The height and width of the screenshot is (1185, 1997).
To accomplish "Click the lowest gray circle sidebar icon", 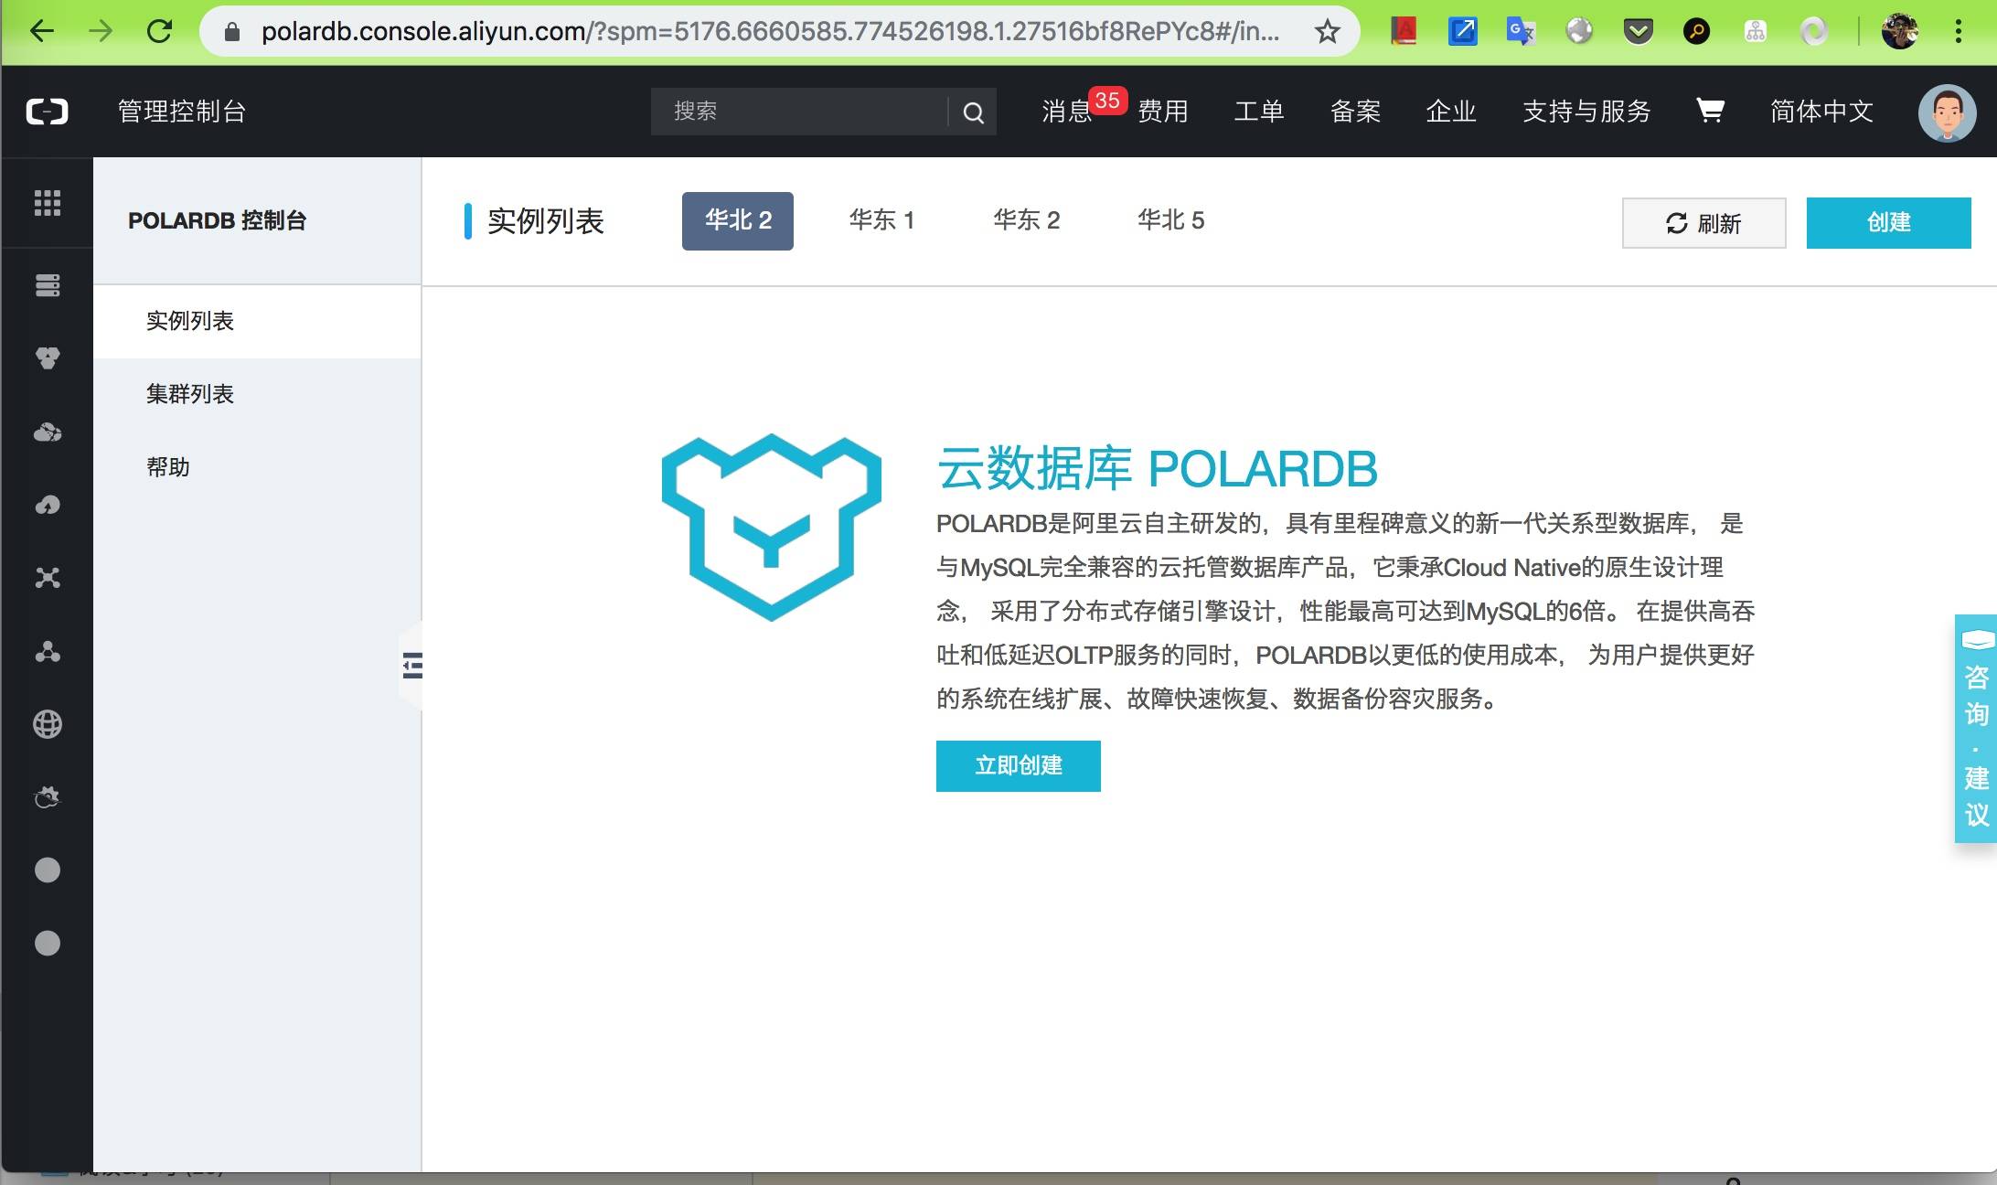I will pos(48,943).
